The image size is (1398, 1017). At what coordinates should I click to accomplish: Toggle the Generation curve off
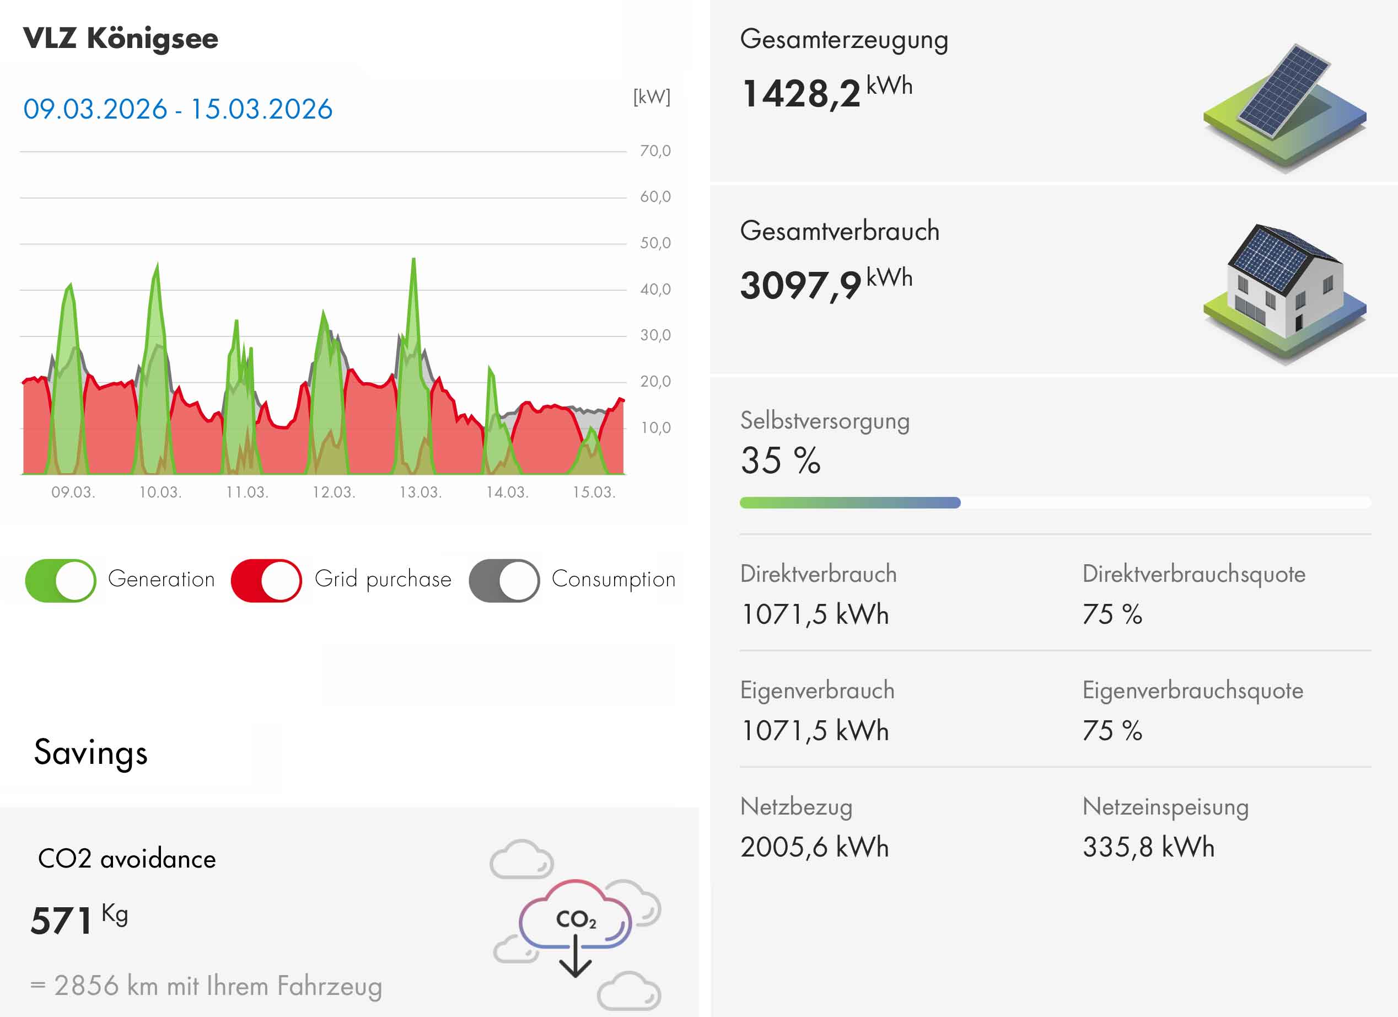coord(61,580)
